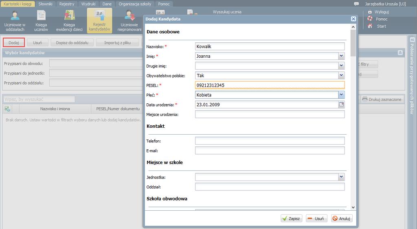Switch to Słowniki tab

(45, 4)
